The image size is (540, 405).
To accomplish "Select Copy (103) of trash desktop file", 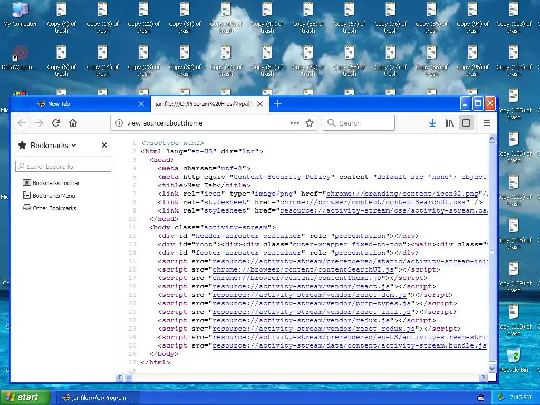I will click(514, 17).
